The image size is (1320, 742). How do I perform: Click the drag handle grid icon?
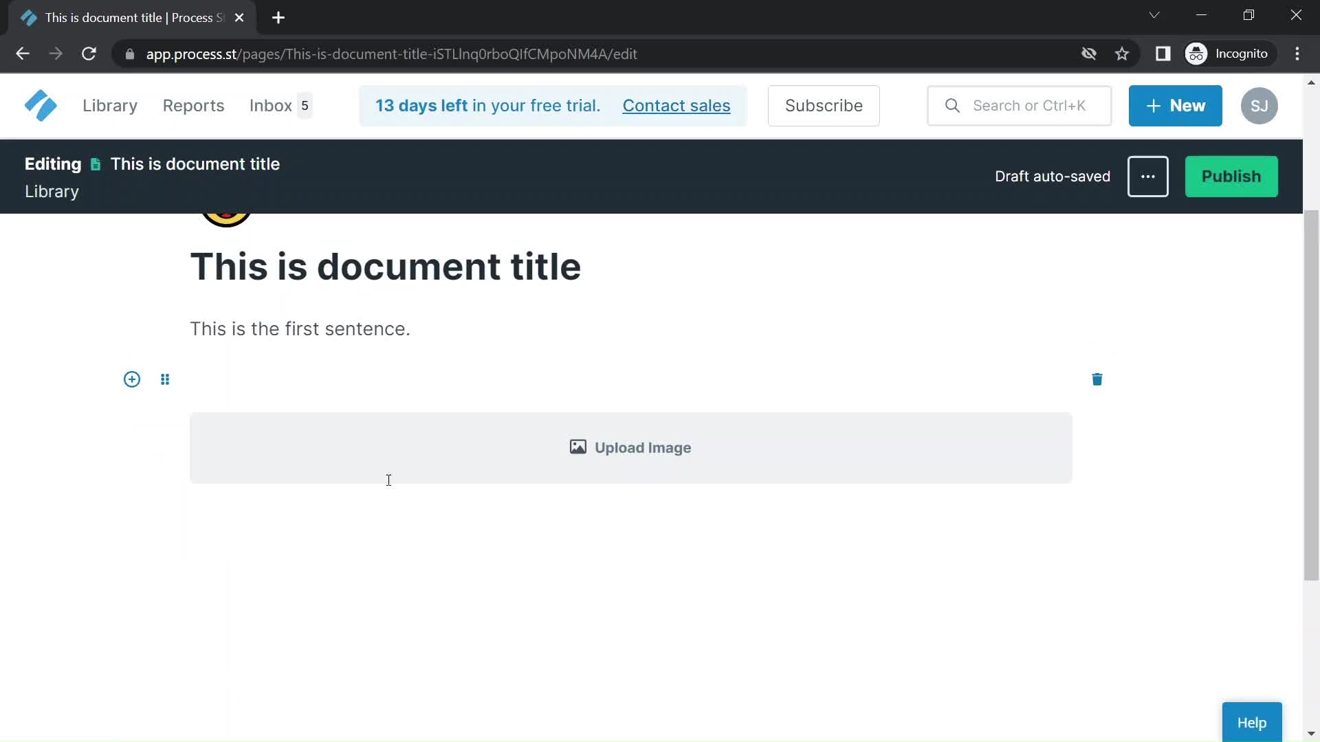tap(164, 380)
